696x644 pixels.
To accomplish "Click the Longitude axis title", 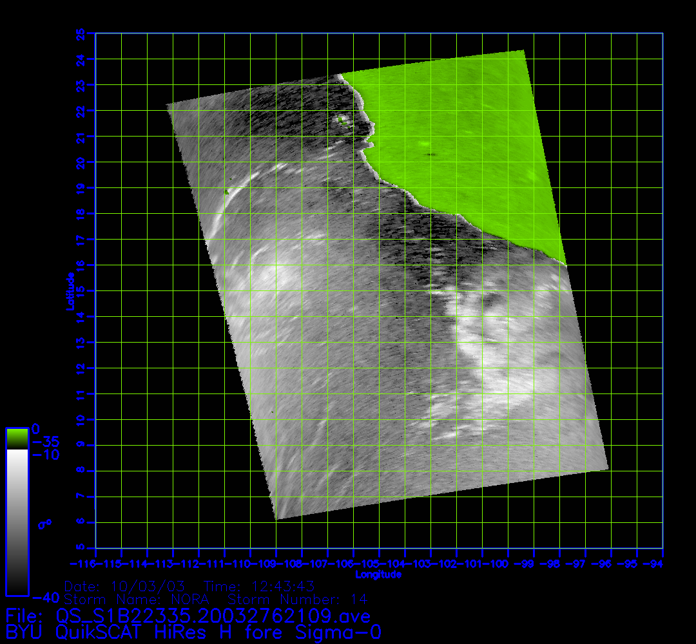I will click(x=379, y=574).
